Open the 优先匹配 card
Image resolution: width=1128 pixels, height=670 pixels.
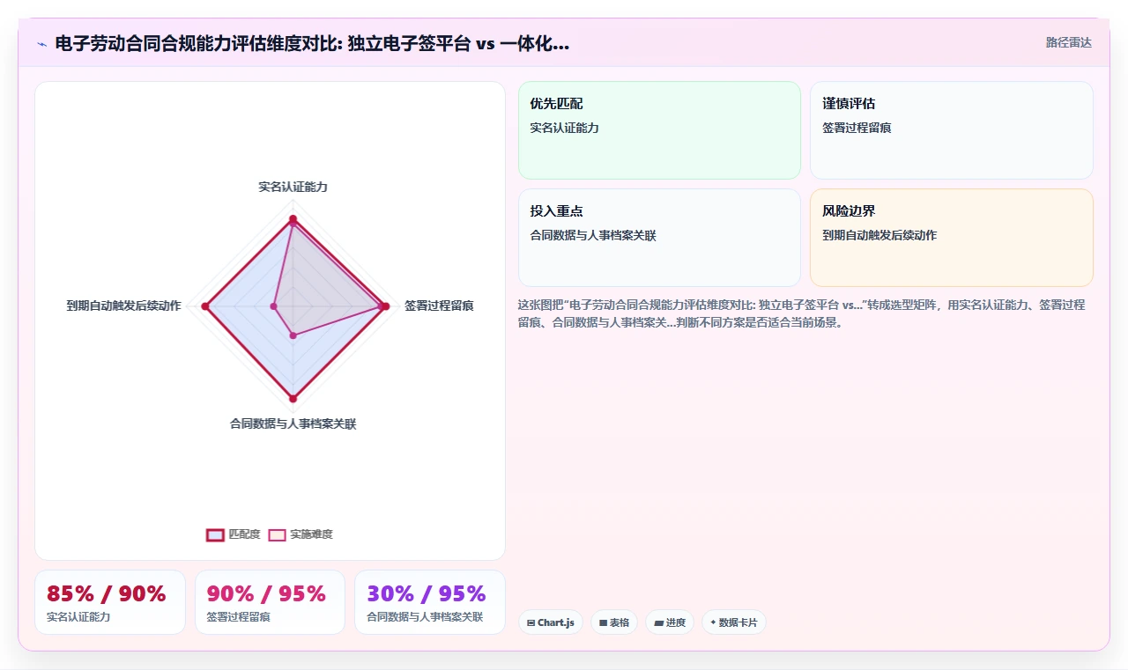click(659, 130)
